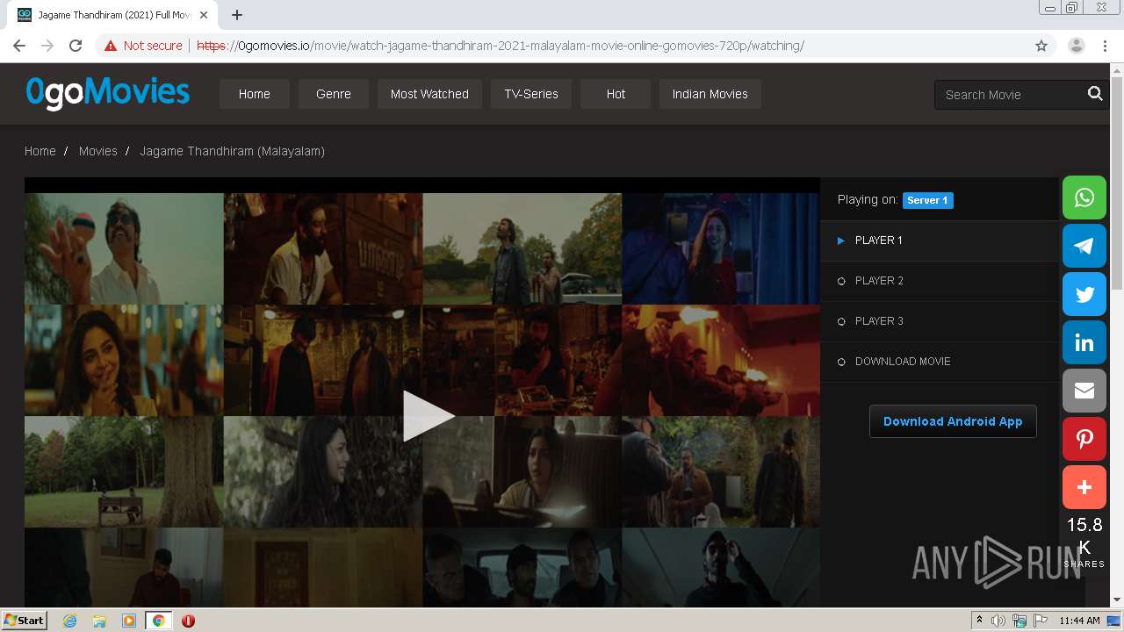Click the browser address bar URL
The image size is (1124, 632).
[x=500, y=46]
